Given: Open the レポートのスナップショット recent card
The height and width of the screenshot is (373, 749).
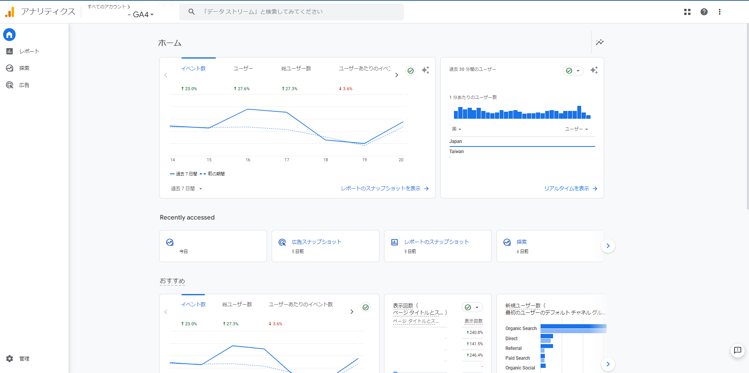Looking at the screenshot, I should (438, 246).
